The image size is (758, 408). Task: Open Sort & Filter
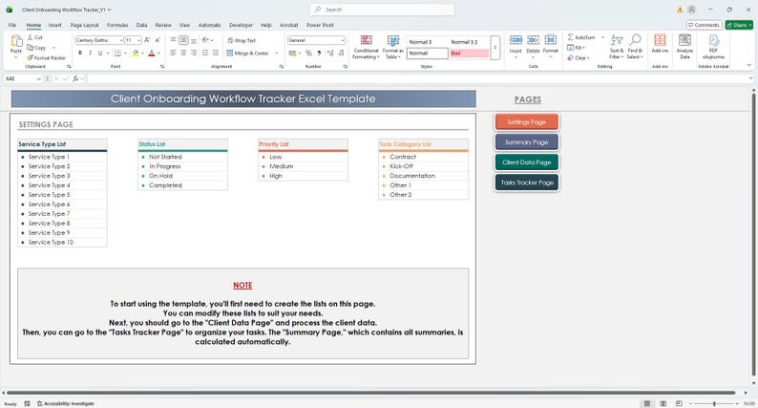617,47
